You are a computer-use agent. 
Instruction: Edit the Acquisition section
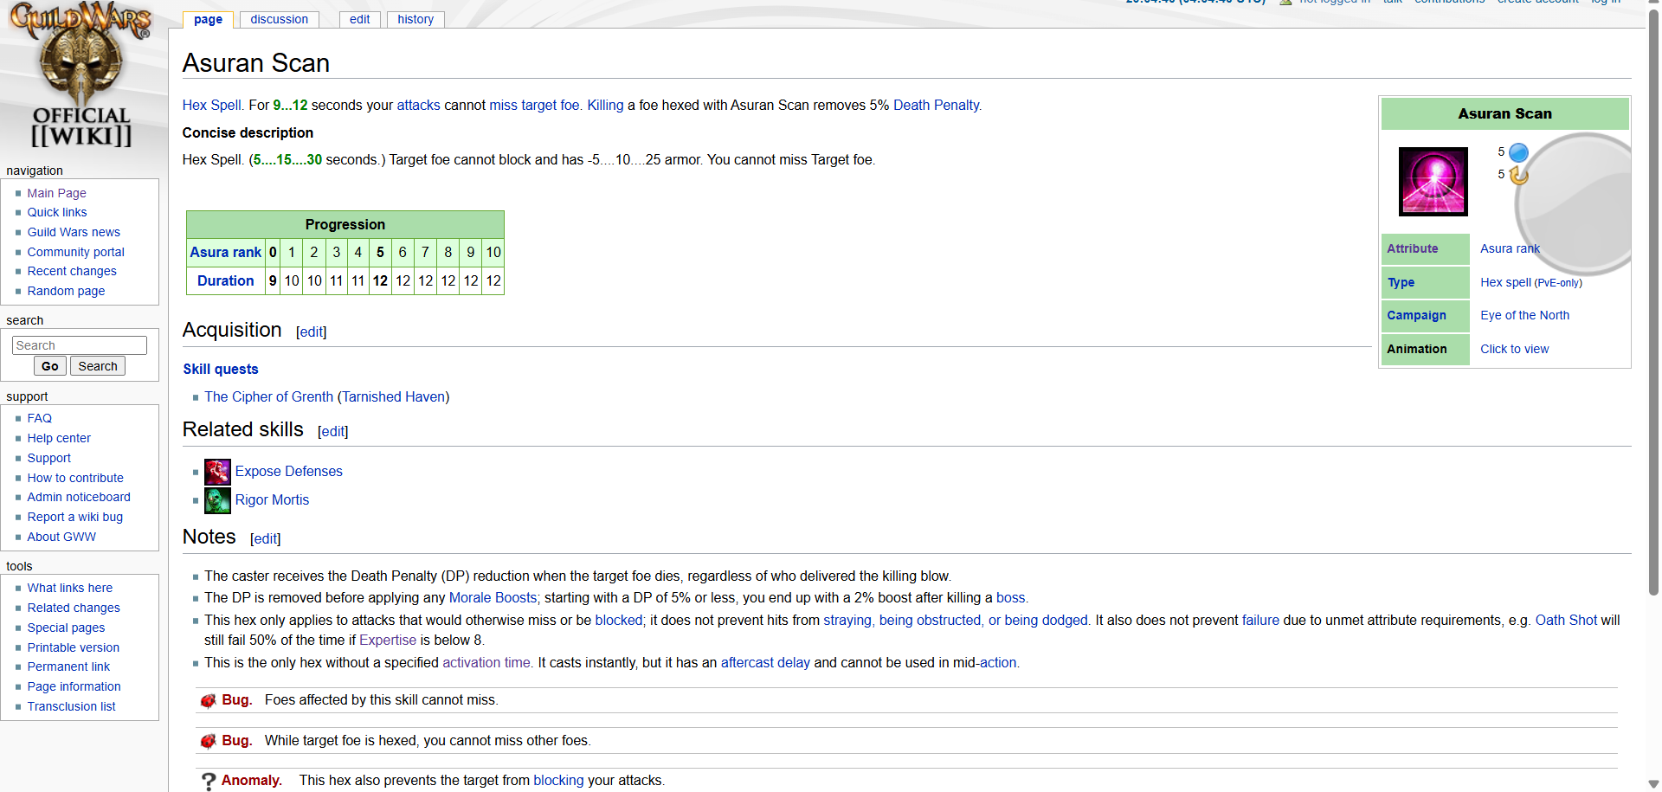pyautogui.click(x=311, y=332)
